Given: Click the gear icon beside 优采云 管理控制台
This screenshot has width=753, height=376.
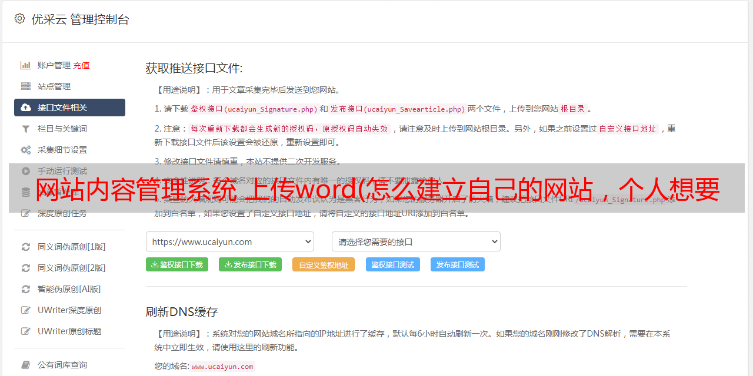Looking at the screenshot, I should 19,19.
